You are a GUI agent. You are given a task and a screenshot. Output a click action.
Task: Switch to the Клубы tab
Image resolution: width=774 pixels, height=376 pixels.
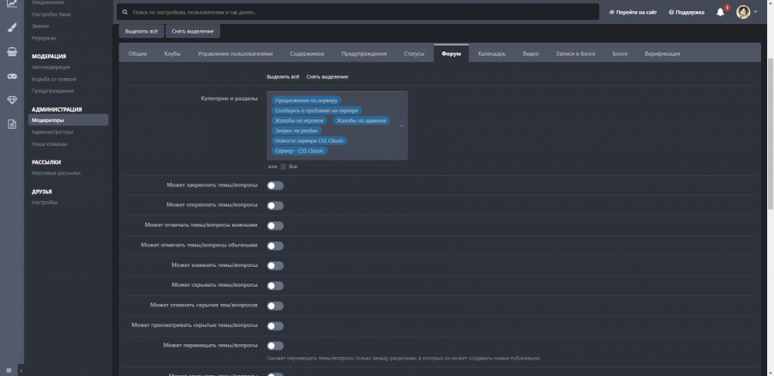point(173,54)
